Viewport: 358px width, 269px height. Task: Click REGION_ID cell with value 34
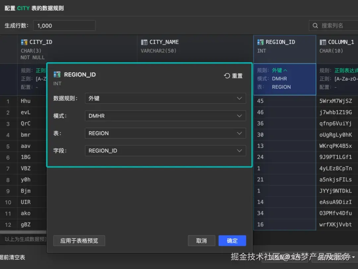pos(285,213)
